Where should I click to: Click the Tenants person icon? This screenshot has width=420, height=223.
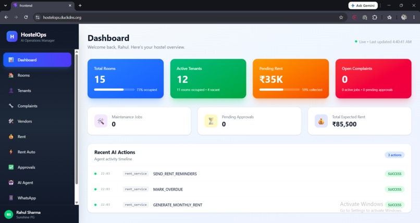click(x=11, y=91)
